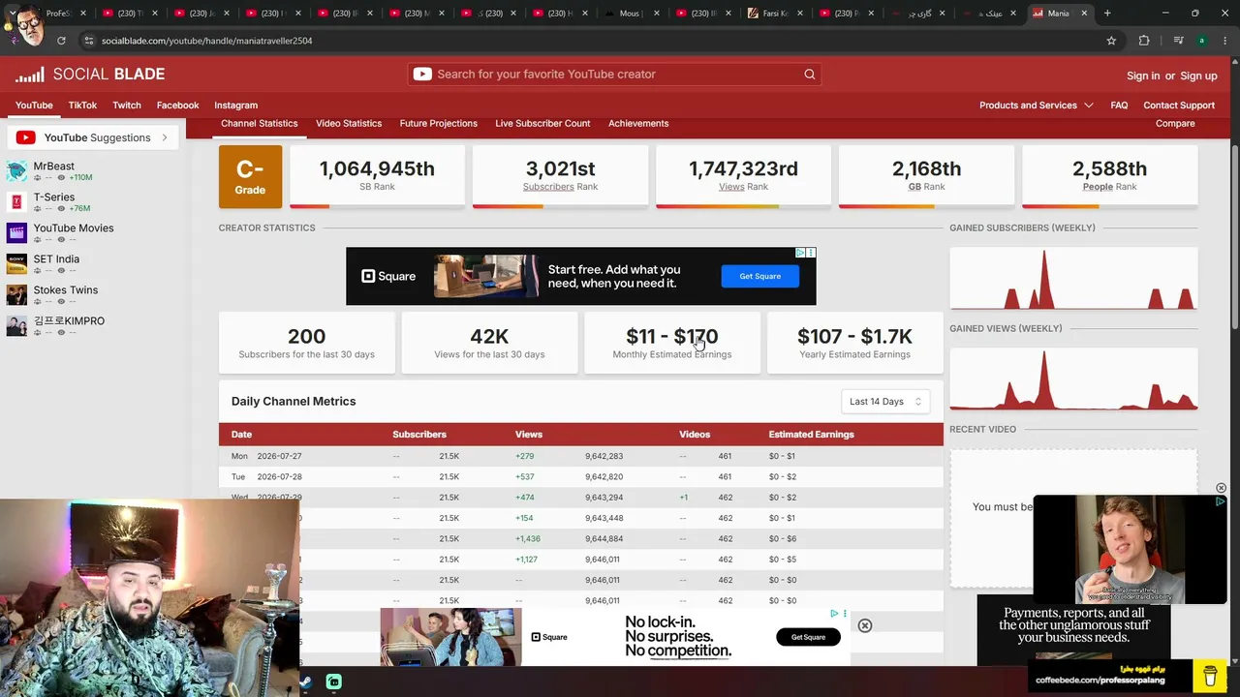This screenshot has height=697, width=1240.
Task: Switch to the Instagram platform tab
Action: click(x=235, y=105)
